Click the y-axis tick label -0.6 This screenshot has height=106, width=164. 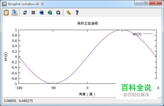pyautogui.click(x=14, y=73)
